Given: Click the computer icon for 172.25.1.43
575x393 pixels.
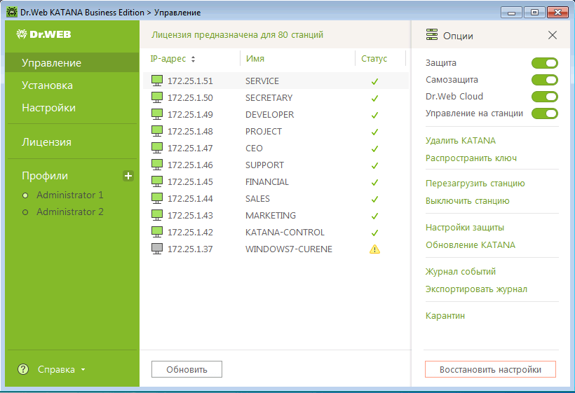Looking at the screenshot, I should [157, 215].
